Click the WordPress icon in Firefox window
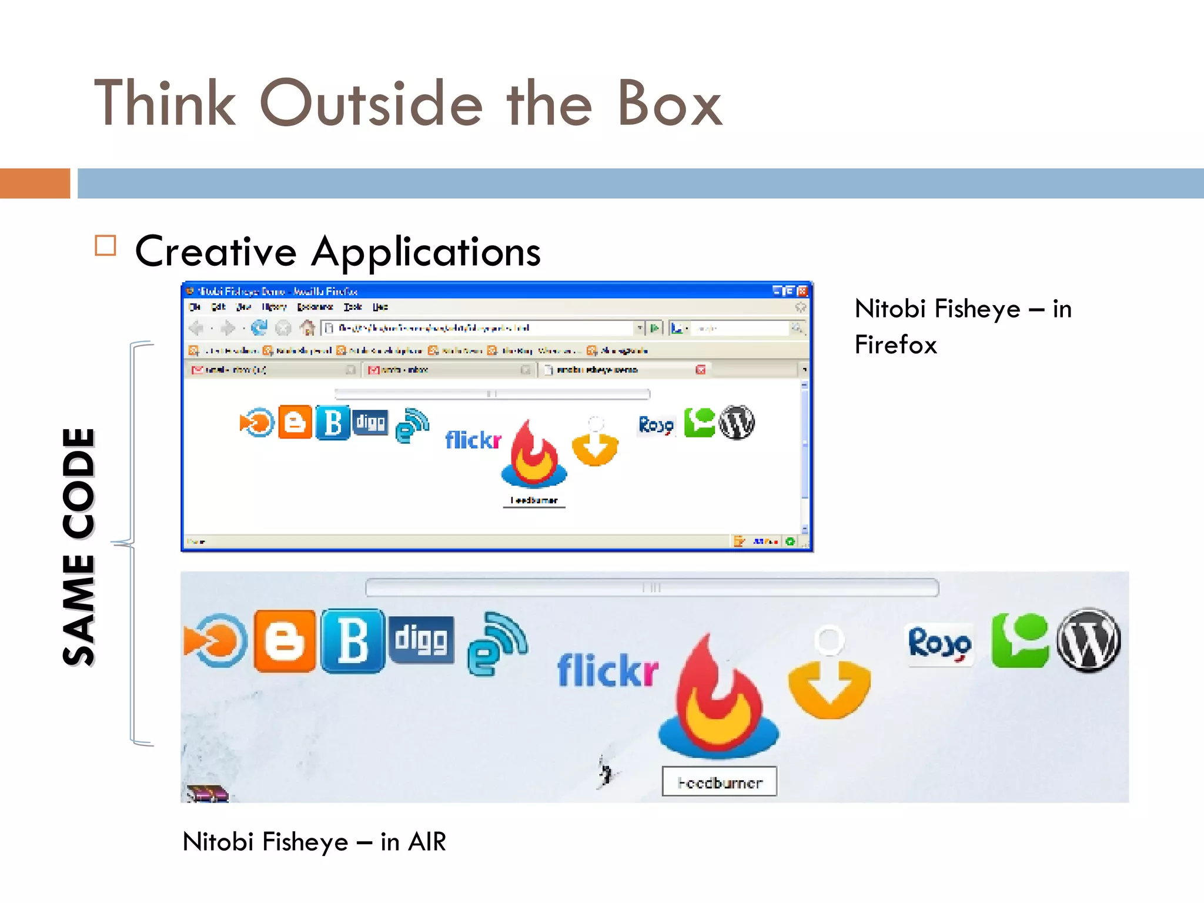Image resolution: width=1204 pixels, height=903 pixels. coord(737,422)
